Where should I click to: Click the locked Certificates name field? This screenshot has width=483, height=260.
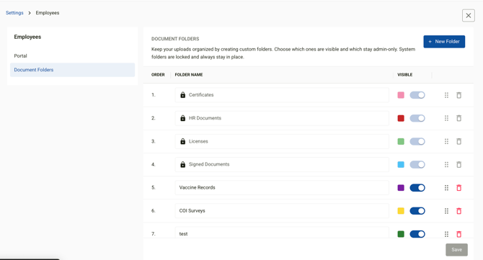[282, 95]
